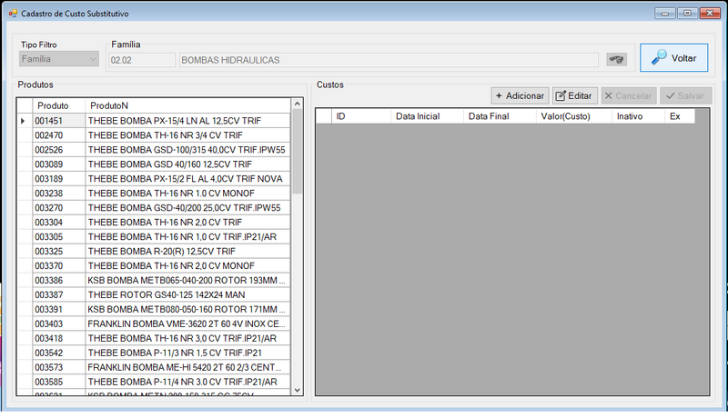
Task: Click FRANKLIN BOMBA ME-HI 5420 2T 60 2/3 CENT
Action: [x=188, y=367]
